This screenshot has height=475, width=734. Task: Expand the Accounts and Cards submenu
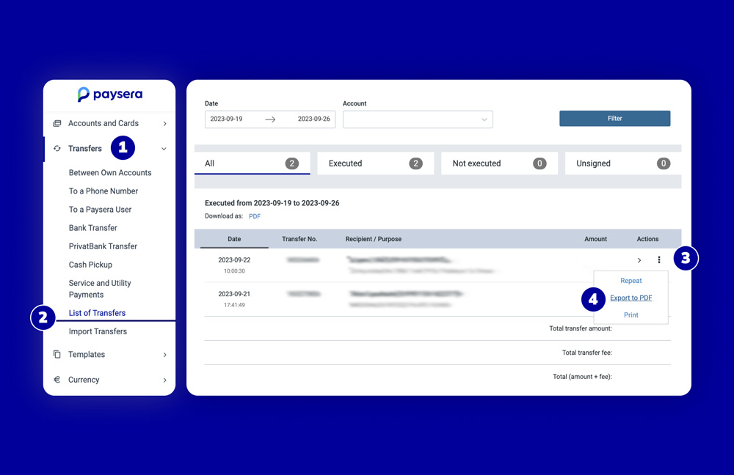pyautogui.click(x=165, y=123)
